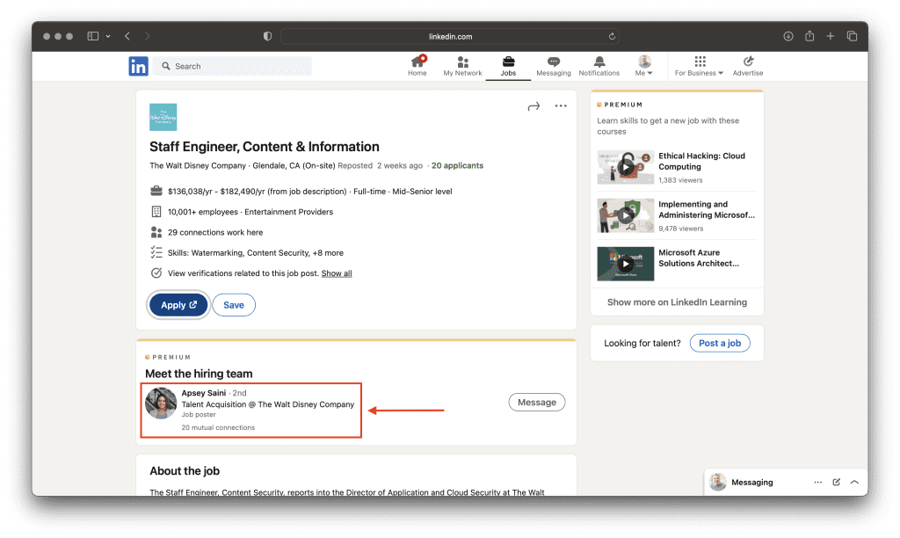Viewport: 900px width, 538px height.
Task: Play the Implementing and Administering Microsoft course
Action: (625, 215)
